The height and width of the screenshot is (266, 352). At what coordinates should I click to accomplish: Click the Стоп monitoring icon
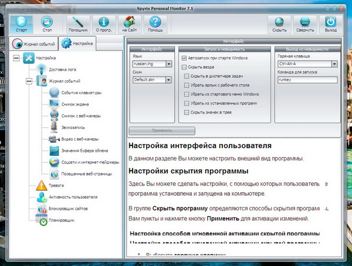48,23
